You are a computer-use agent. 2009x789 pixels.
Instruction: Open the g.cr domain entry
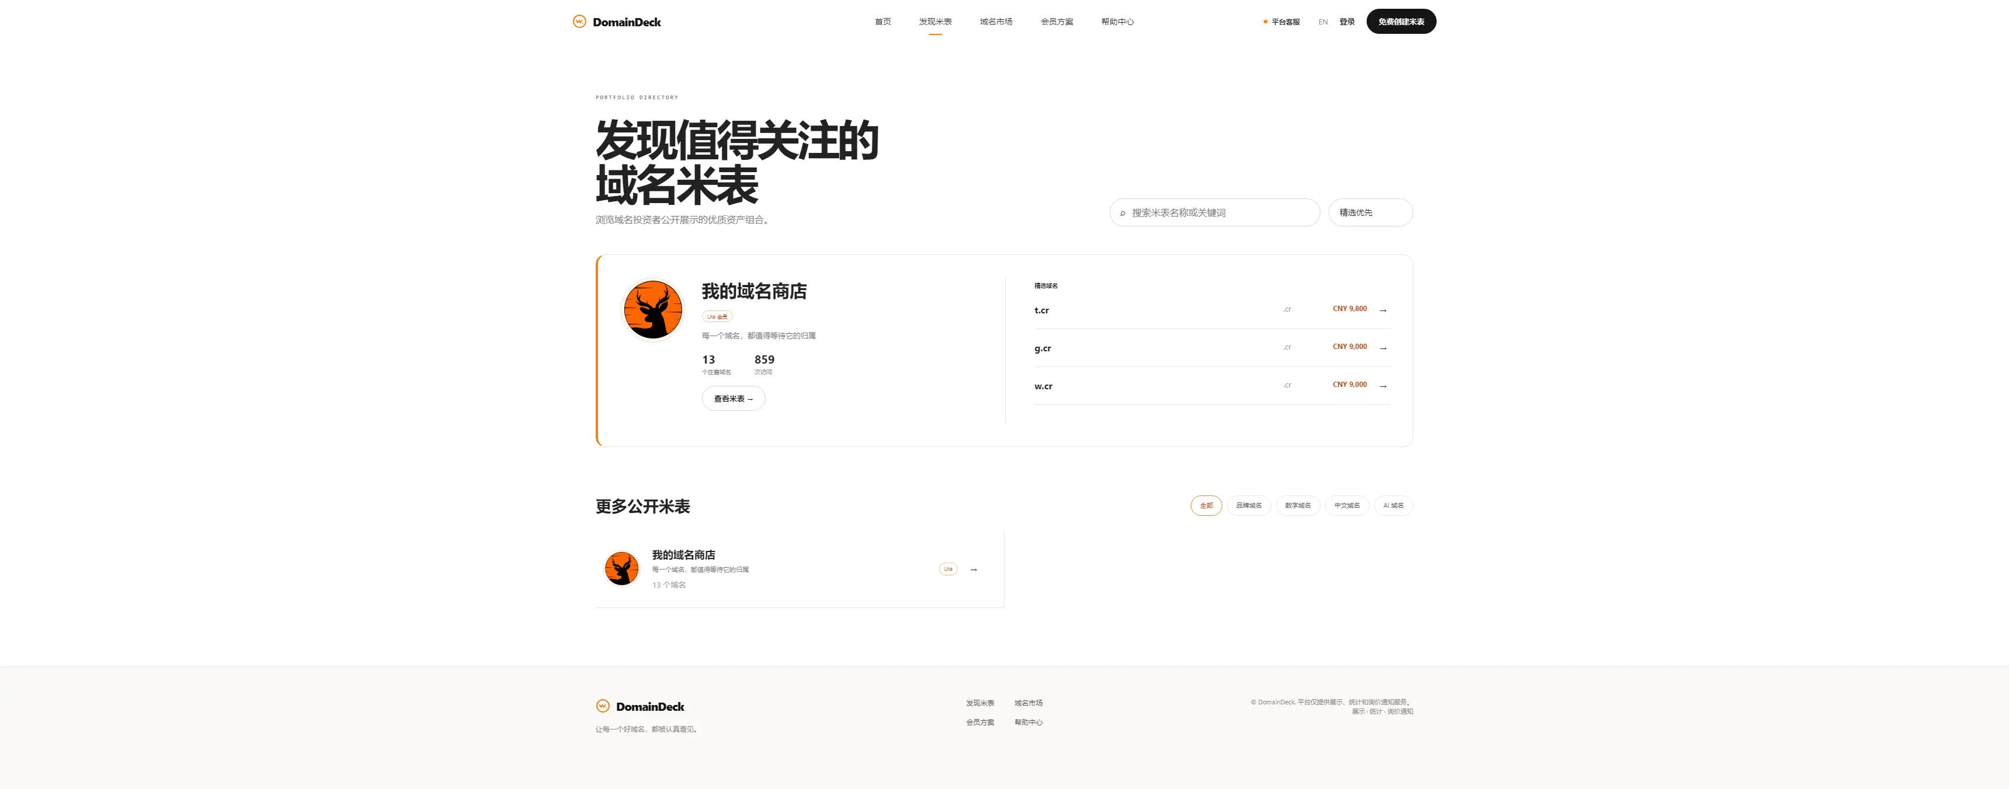pyautogui.click(x=1212, y=348)
